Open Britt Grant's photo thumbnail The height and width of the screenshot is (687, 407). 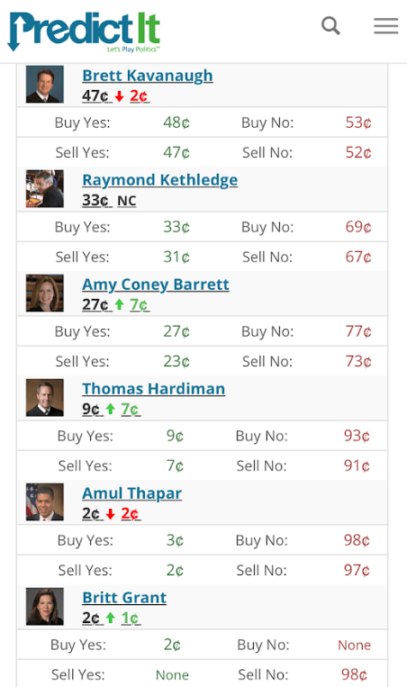pyautogui.click(x=45, y=606)
